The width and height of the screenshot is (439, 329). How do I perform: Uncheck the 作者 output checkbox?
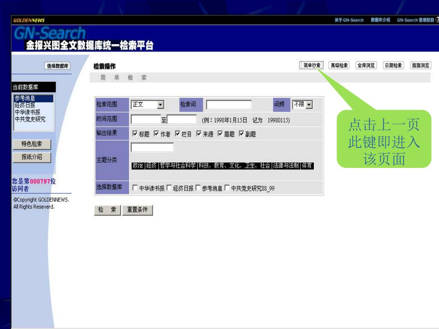(156, 134)
